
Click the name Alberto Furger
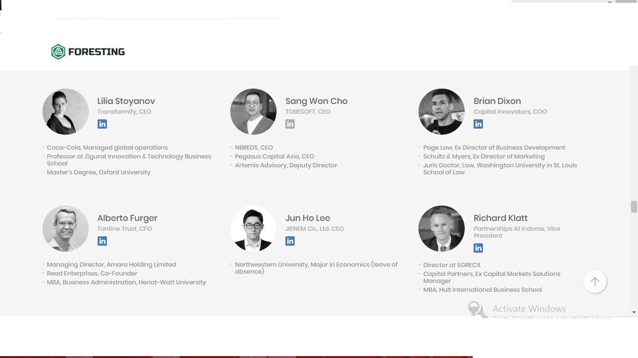point(128,218)
